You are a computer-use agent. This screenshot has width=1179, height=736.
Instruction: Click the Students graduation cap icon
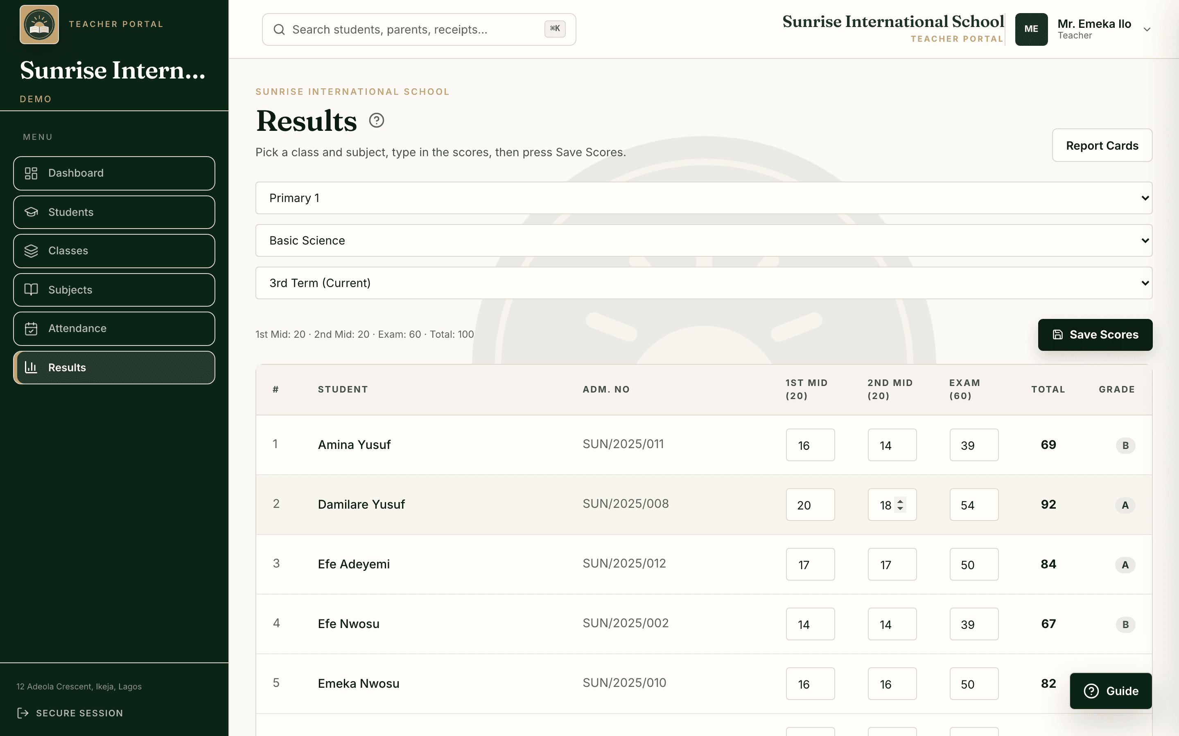(x=31, y=212)
